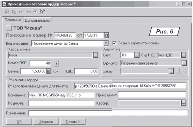The image size is (193, 127).
Task: Open the date calendar picker icon
Action: [107, 35]
